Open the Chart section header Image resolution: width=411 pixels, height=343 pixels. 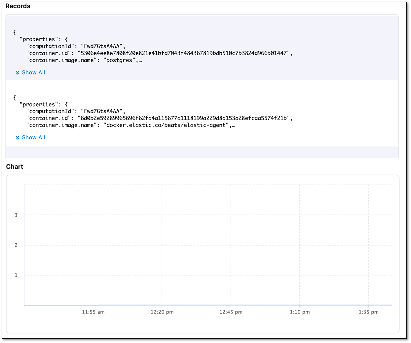(x=14, y=167)
